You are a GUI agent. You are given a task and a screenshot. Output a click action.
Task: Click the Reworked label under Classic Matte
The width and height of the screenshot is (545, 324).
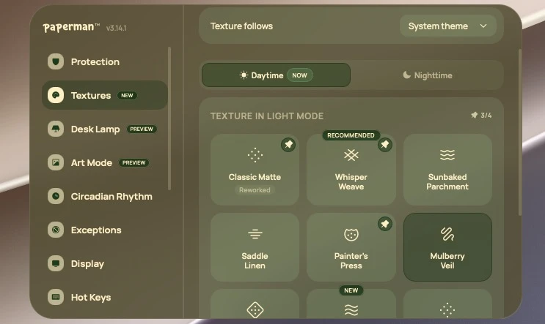coord(255,190)
